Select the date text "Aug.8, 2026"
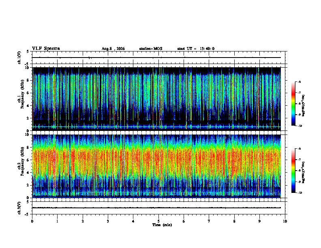 (113, 49)
